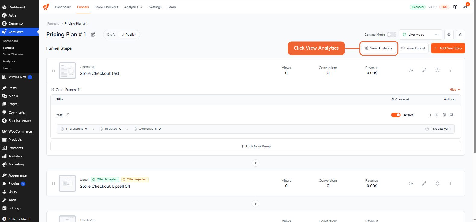The height and width of the screenshot is (222, 476).
Task: Click Add Order Bump
Action: [255, 146]
